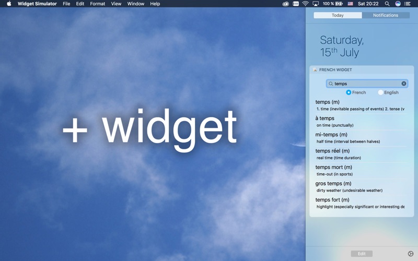Click the '1. time (inevitable passing' definition
418x261 pixels.
coord(361,109)
